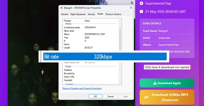Screen dimensions: 204x106
Task: Click the EXPERIMENTAL RAP album value
Action: click(95, 34)
